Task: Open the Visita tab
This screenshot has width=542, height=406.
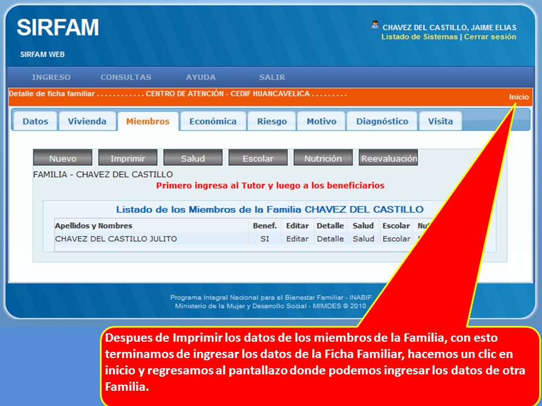Action: pyautogui.click(x=440, y=121)
